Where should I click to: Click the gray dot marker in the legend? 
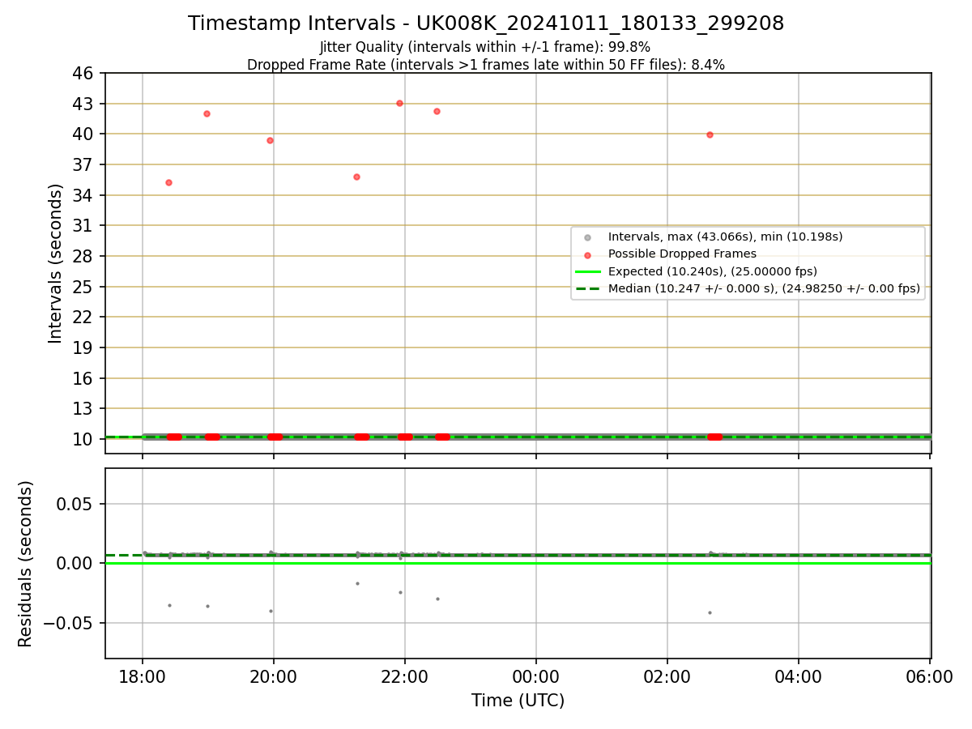point(587,237)
